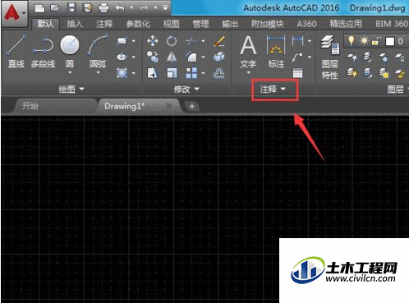Select the Erase tool icon
The height and width of the screenshot is (303, 409).
tap(219, 41)
